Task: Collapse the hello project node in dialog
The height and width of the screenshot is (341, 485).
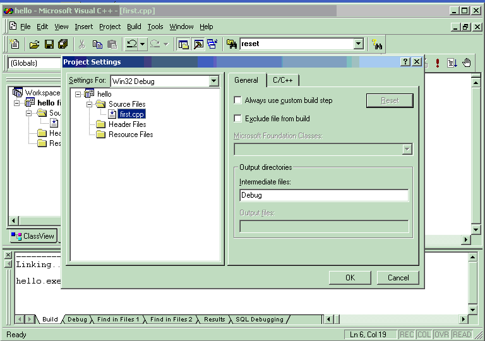Action: tap(78, 94)
